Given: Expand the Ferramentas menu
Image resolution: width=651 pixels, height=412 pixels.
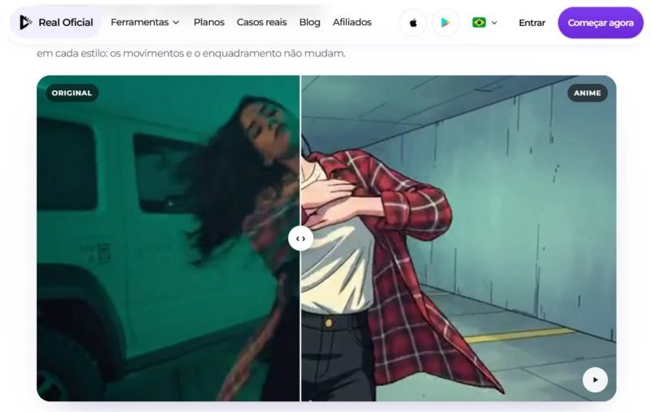Looking at the screenshot, I should tap(145, 23).
